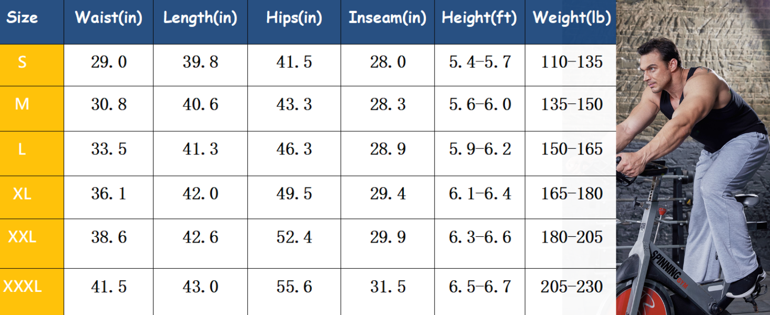Click the 5.4-5.7 height range cell
This screenshot has height=315, width=770.
tap(480, 62)
